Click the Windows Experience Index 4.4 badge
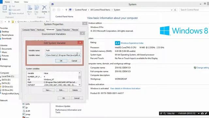Image resolution: width=209 pixels, height=118 pixels. [118, 43]
